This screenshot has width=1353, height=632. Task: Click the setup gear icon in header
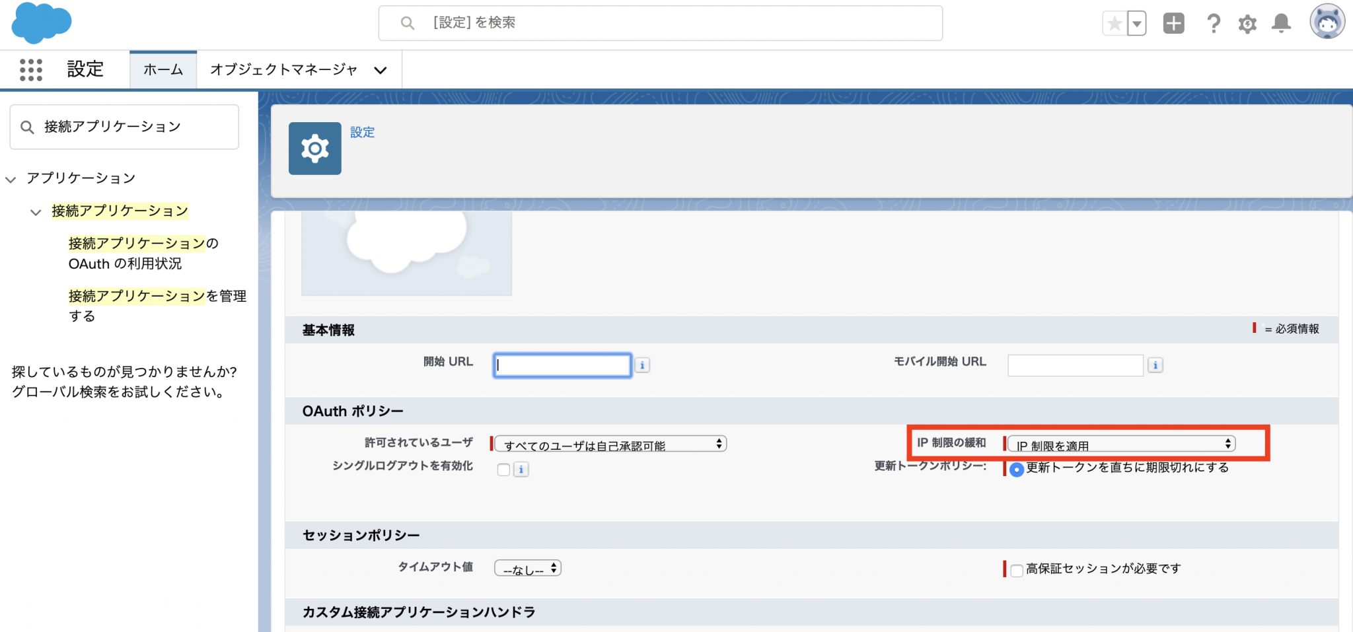(1247, 24)
